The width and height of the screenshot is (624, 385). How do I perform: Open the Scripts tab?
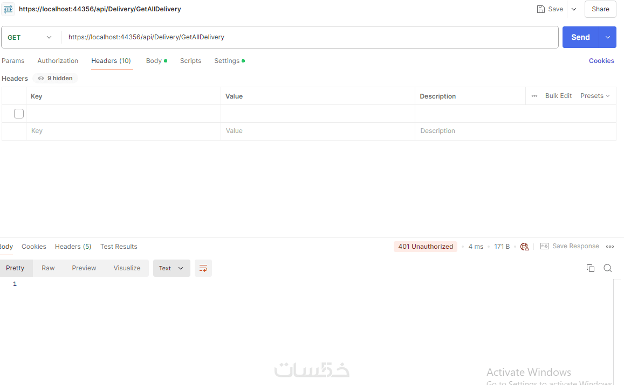(x=190, y=61)
